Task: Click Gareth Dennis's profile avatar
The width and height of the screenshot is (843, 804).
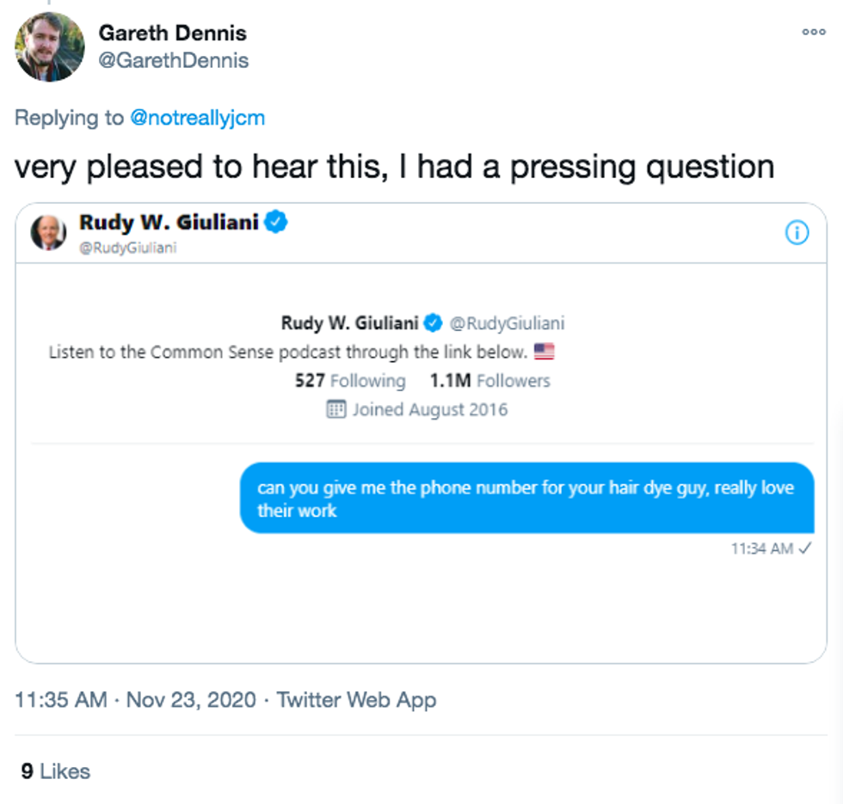Action: pyautogui.click(x=50, y=47)
